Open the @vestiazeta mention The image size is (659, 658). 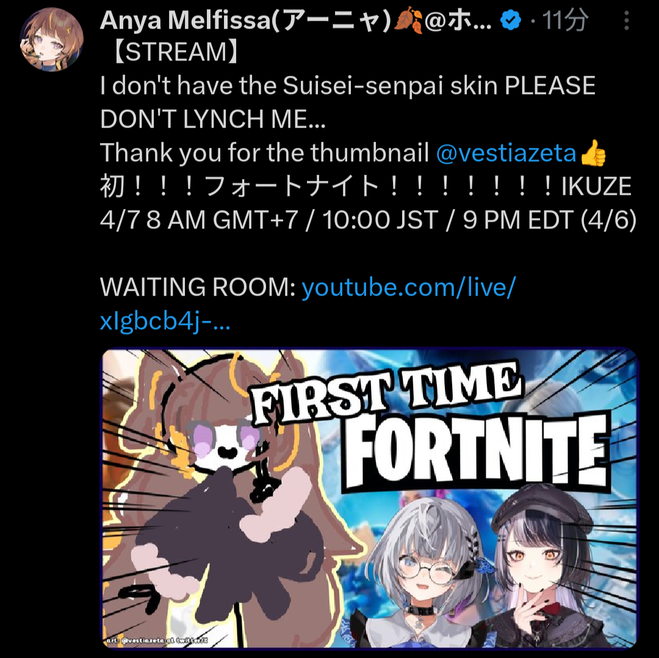coord(506,153)
